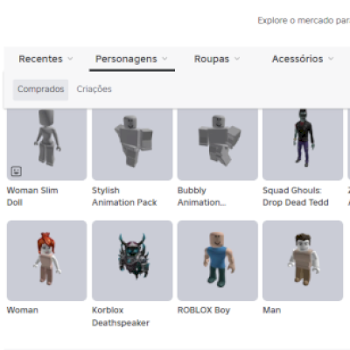Open the Acessórios tab
This screenshot has height=350, width=350.
click(297, 59)
